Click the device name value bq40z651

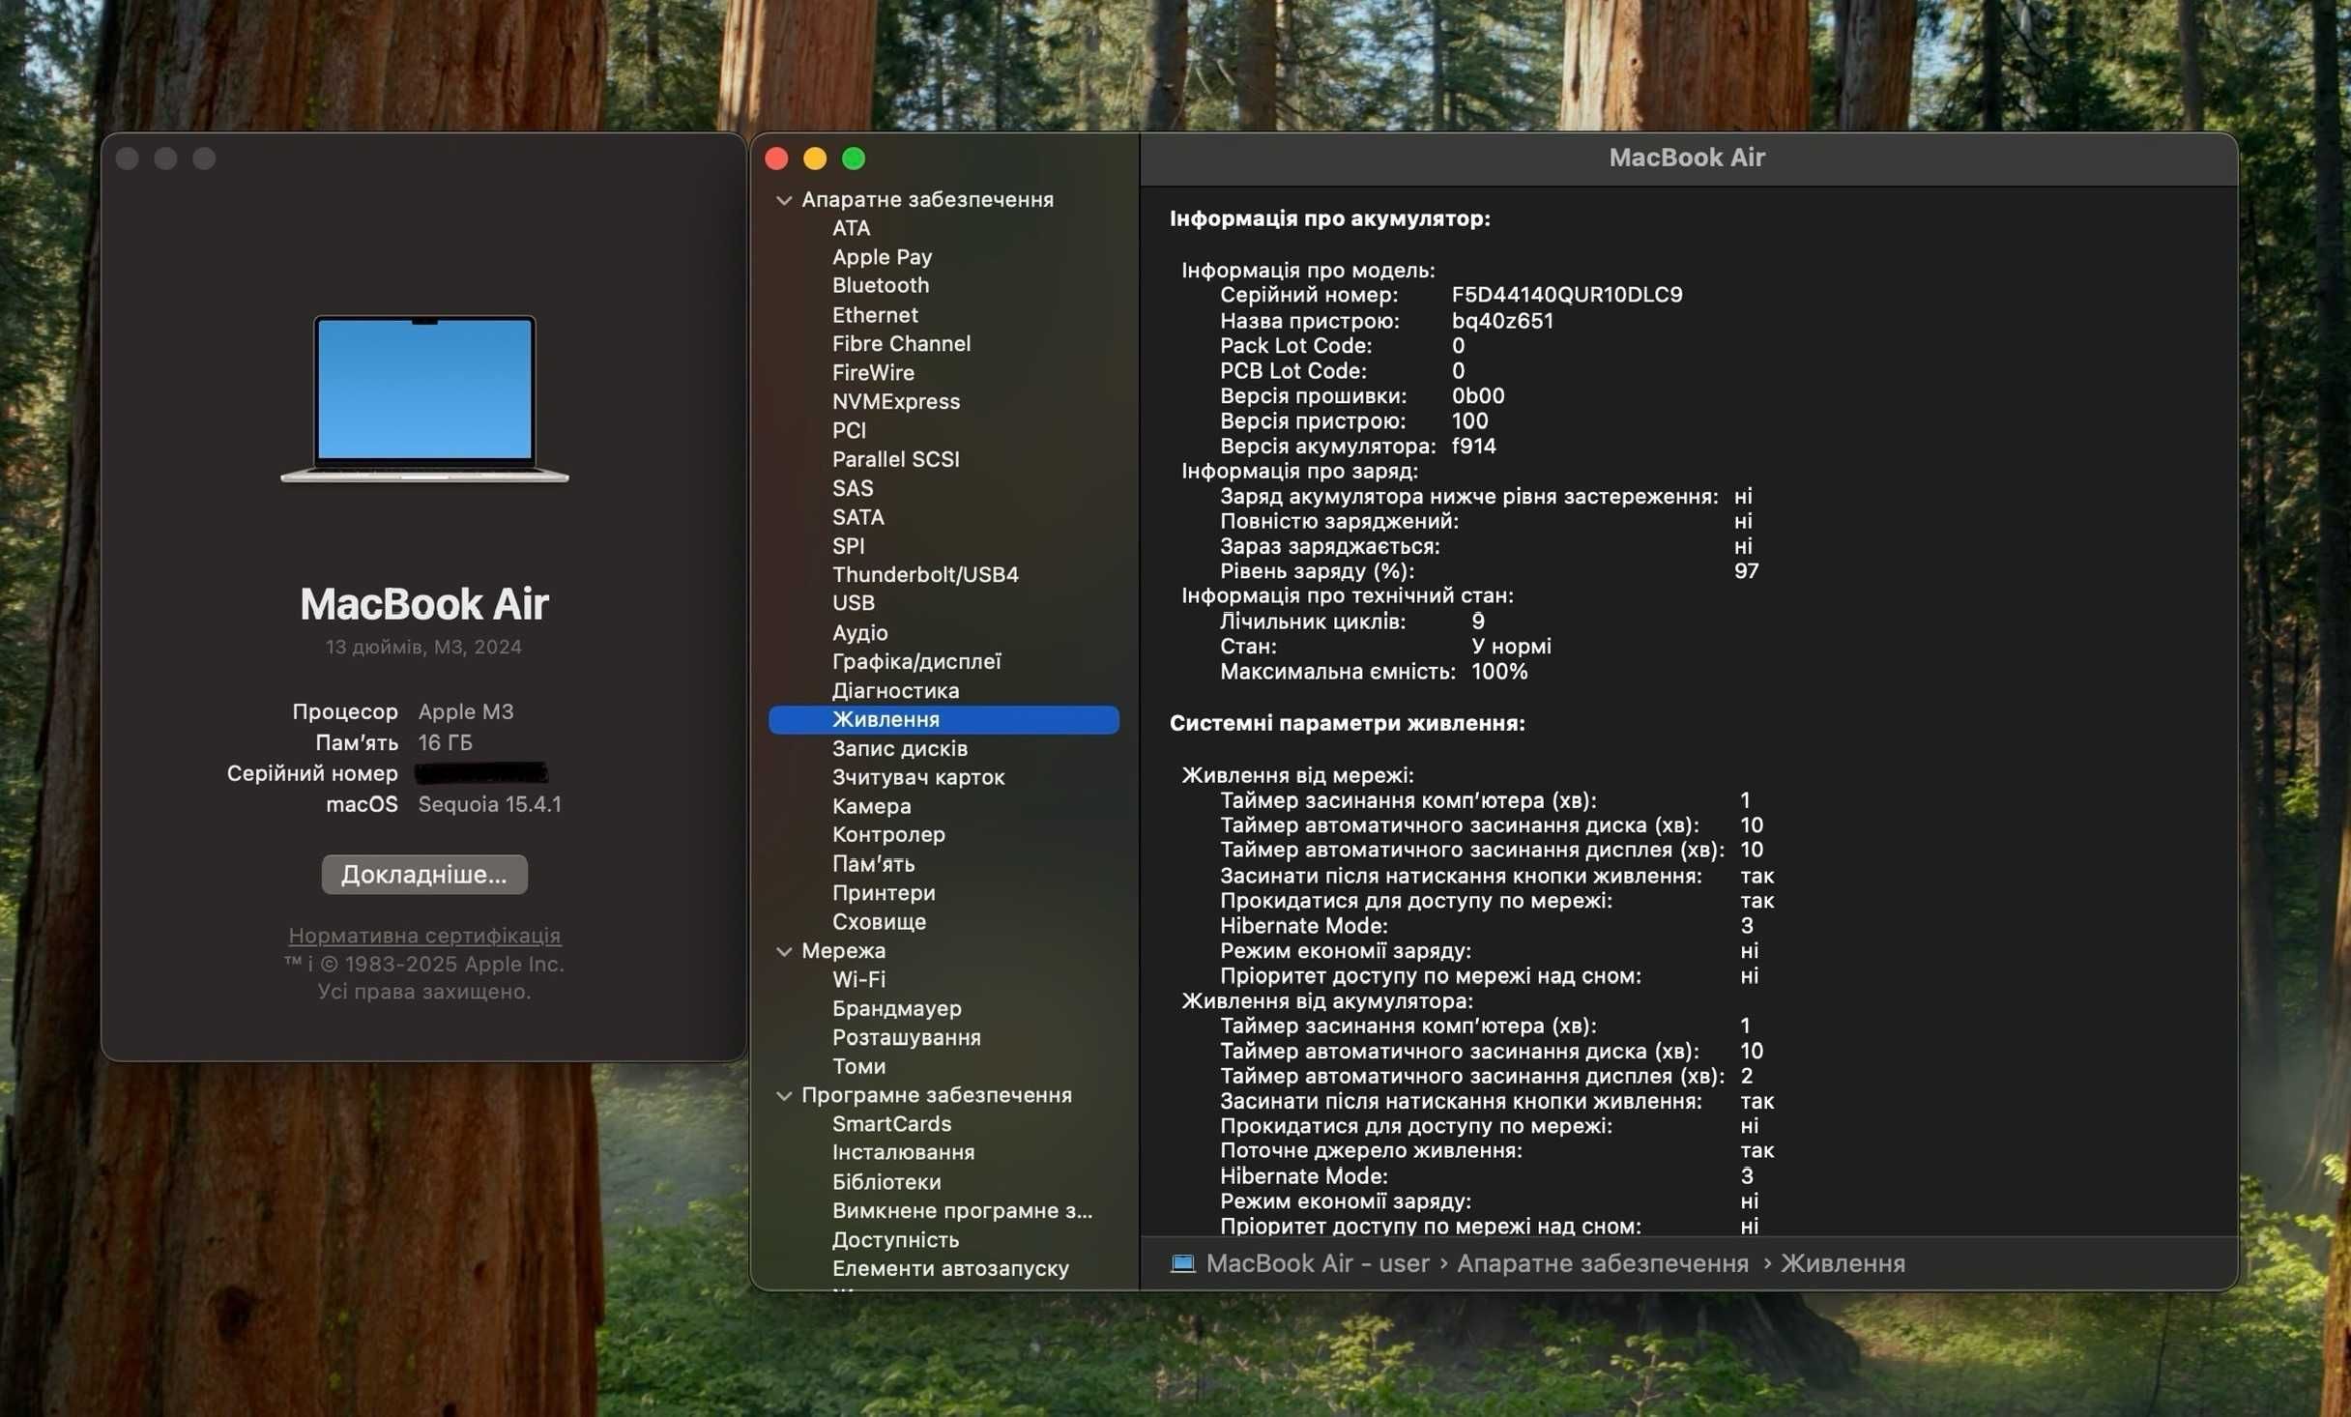click(x=1502, y=321)
